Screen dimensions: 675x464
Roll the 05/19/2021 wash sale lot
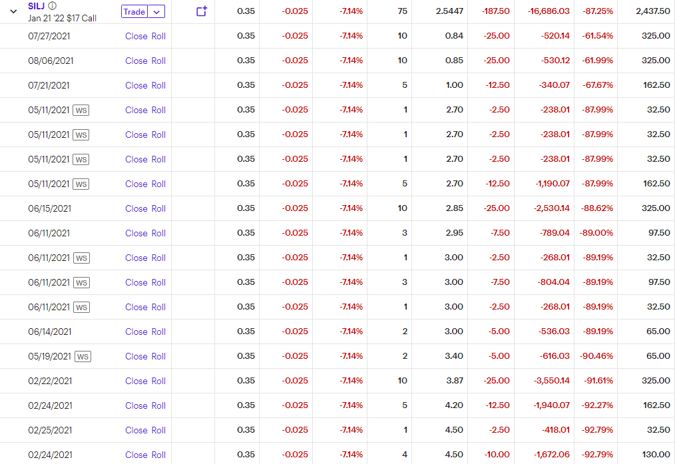click(158, 356)
